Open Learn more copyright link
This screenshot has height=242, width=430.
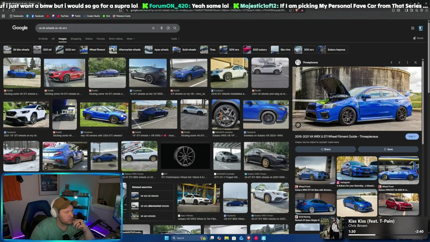click(333, 142)
